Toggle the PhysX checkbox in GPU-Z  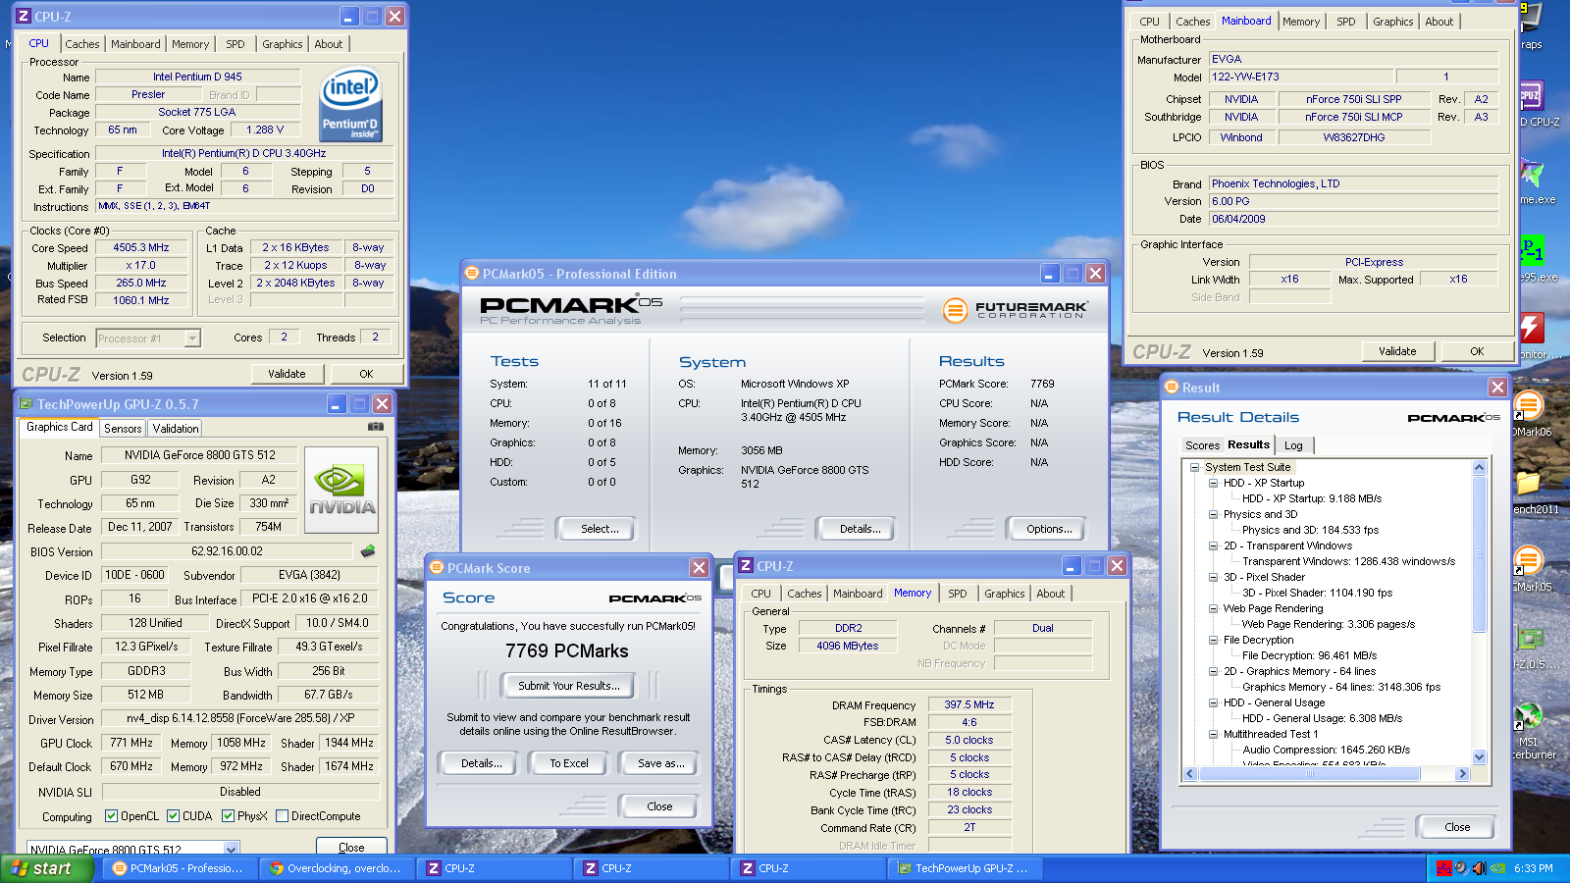tap(228, 815)
